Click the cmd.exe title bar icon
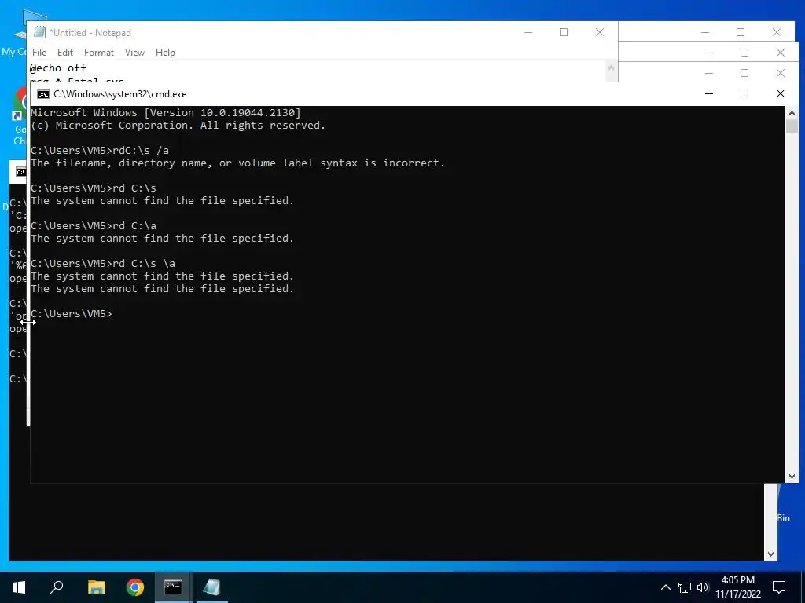Image resolution: width=805 pixels, height=603 pixels. pos(43,94)
